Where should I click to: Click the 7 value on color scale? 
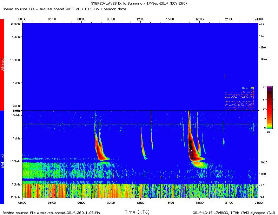coord(265,119)
